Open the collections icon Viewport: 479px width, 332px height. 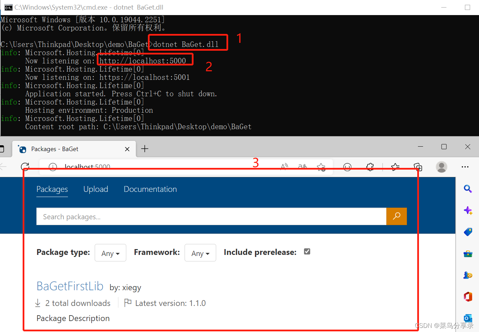(418, 167)
